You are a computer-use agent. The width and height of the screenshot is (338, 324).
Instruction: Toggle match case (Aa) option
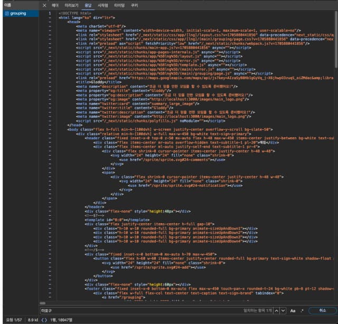[293, 311]
